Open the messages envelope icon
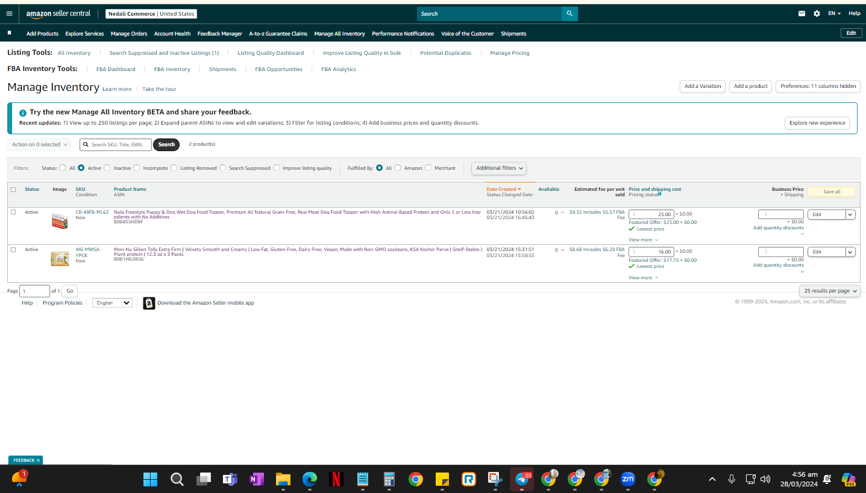Image resolution: width=866 pixels, height=493 pixels. 802,13
